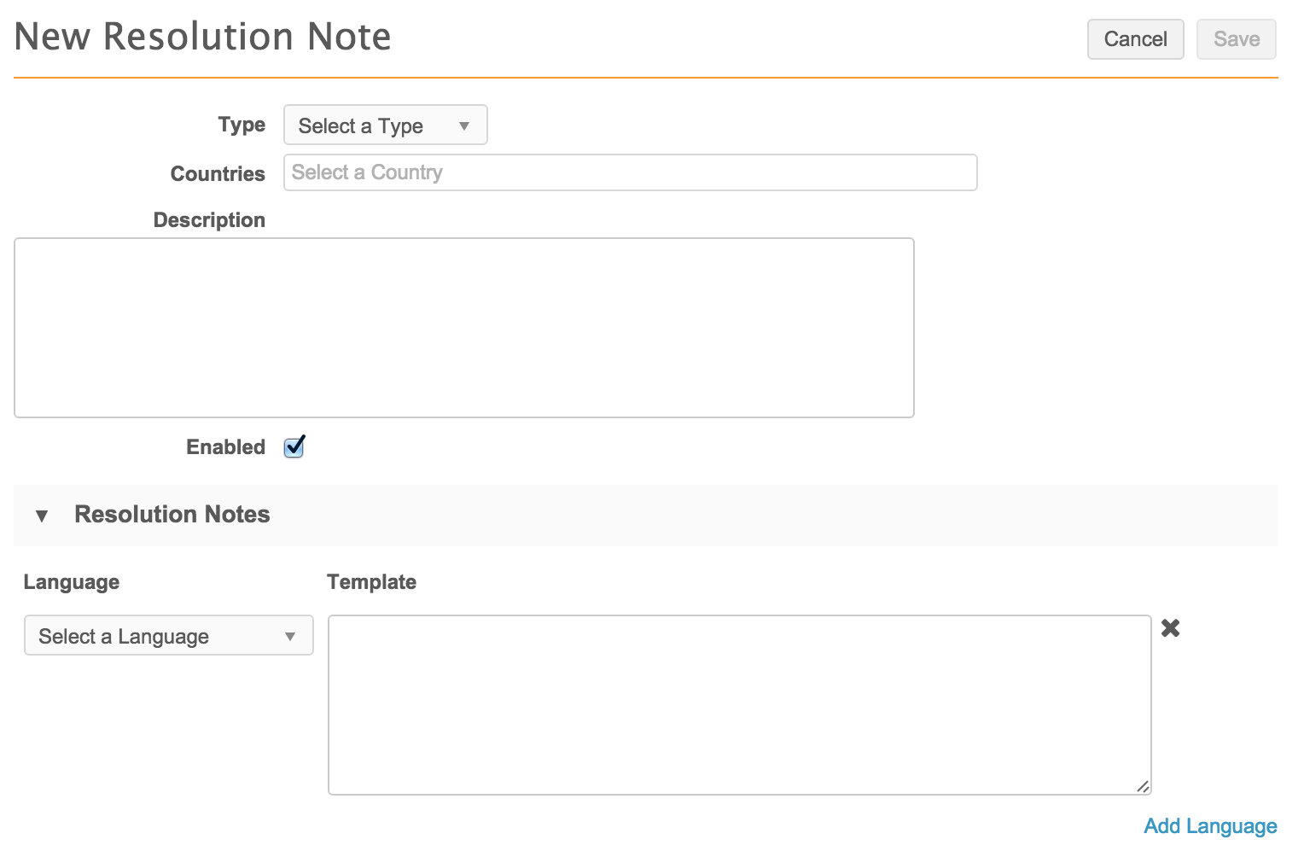
Task: Click the Enabled label text
Action: tap(225, 447)
